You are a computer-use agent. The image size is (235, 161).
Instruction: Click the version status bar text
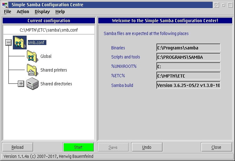[48, 156]
